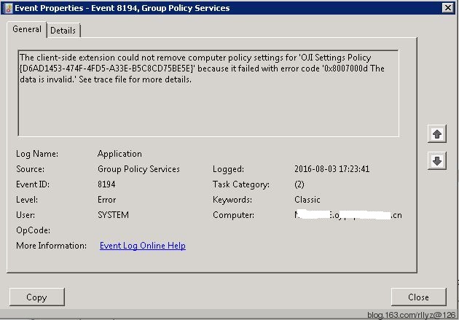Click the partially redacted Computer name value
Screen dimensions: 459x320
pyautogui.click(x=348, y=215)
